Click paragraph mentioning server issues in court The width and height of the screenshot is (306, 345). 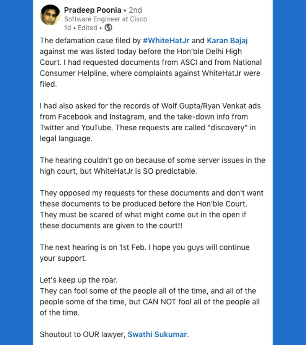(x=152, y=166)
